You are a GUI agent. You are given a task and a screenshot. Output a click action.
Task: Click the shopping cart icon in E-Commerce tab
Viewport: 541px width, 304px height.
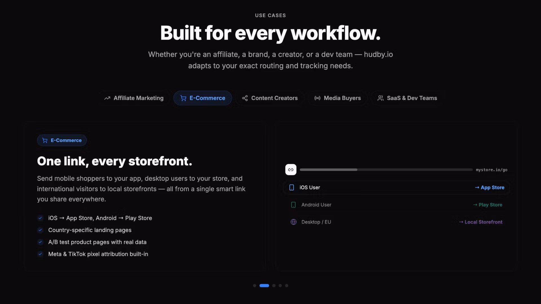tap(183, 98)
